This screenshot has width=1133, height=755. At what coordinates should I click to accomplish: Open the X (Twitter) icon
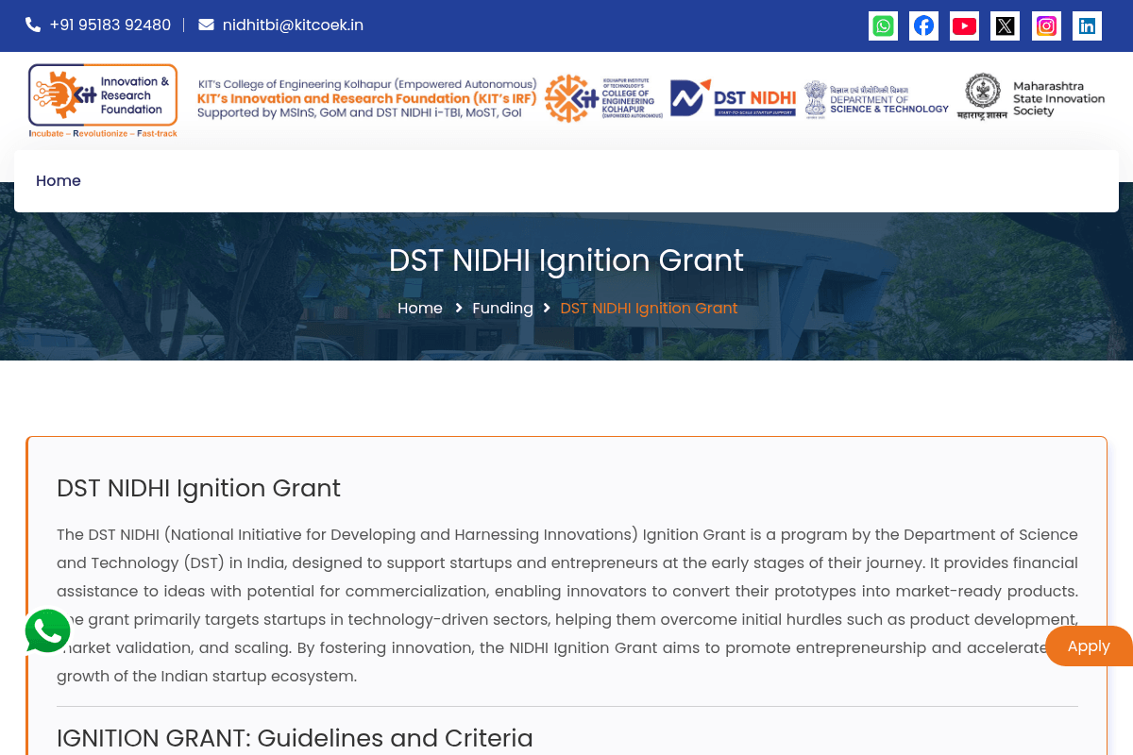pyautogui.click(x=1005, y=25)
